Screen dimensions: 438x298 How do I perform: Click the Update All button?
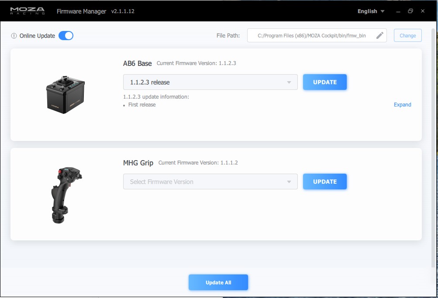[218, 282]
